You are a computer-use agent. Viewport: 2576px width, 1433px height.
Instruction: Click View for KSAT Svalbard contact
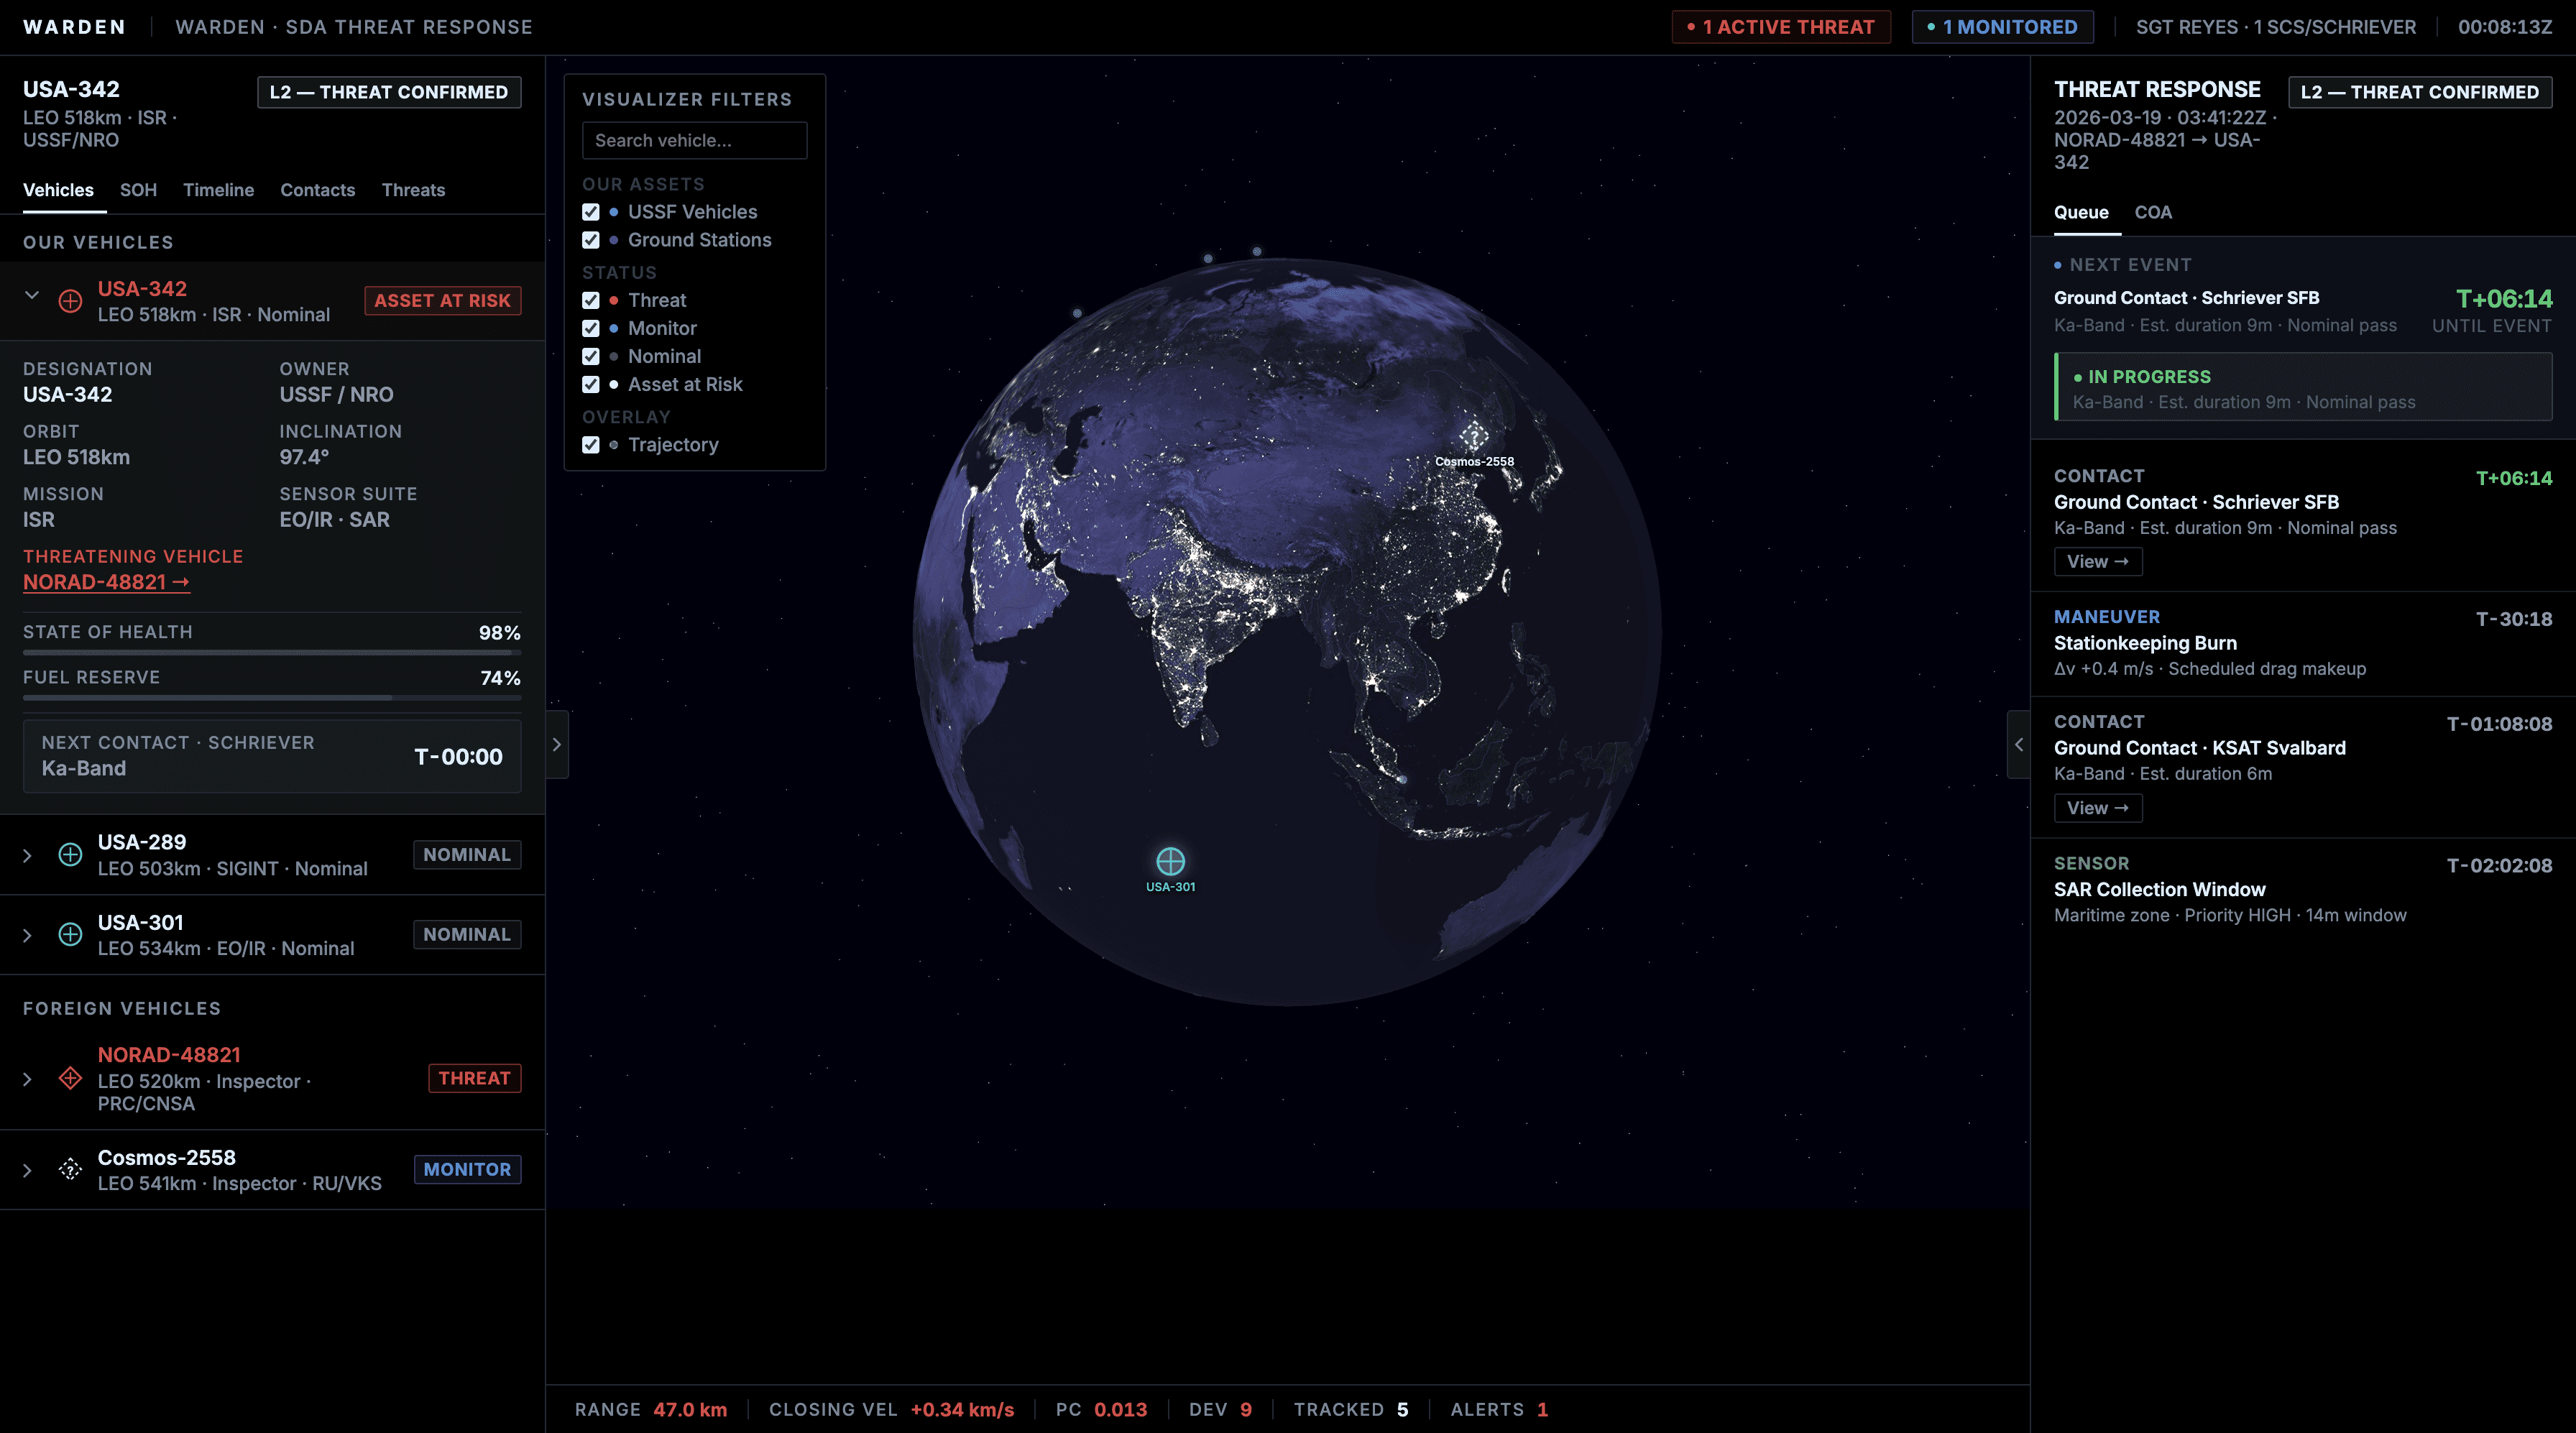[x=2097, y=808]
